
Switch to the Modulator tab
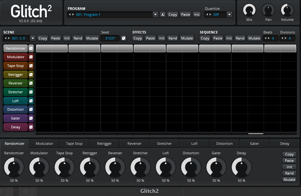44,144
